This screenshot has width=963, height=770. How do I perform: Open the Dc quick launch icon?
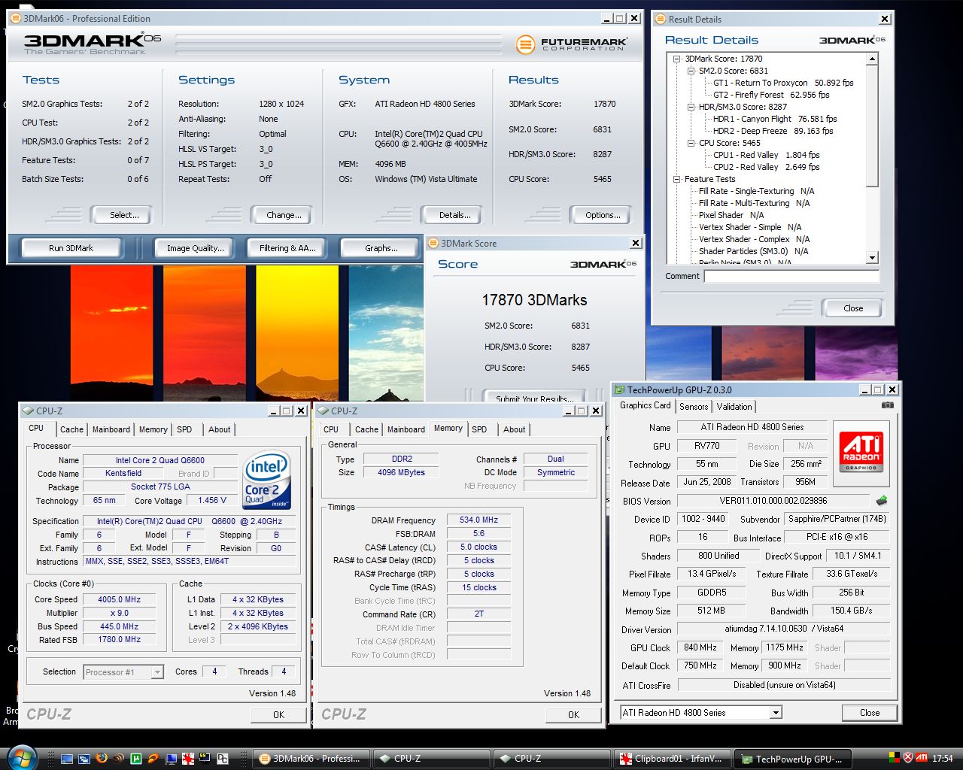pos(223,759)
